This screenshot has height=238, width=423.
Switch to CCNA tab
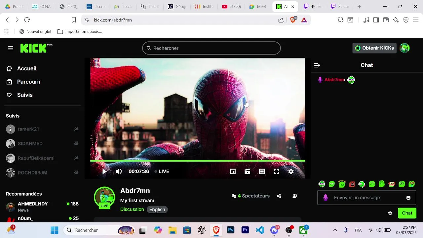pyautogui.click(x=42, y=6)
